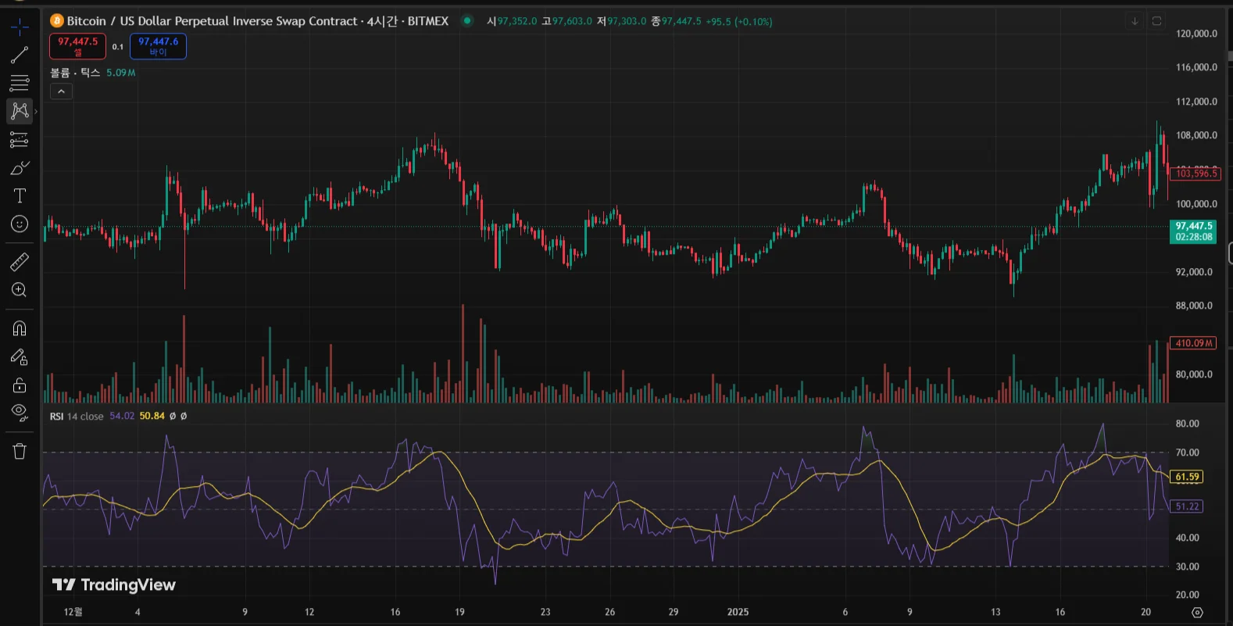The image size is (1233, 626).
Task: Select the ruler measure tool
Action: tap(20, 262)
